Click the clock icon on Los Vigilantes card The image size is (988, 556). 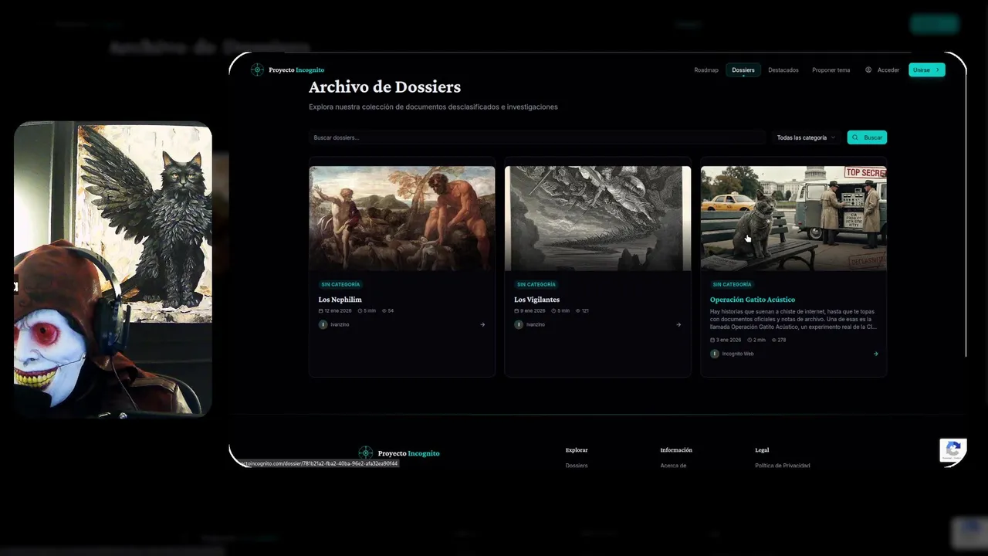[554, 310]
